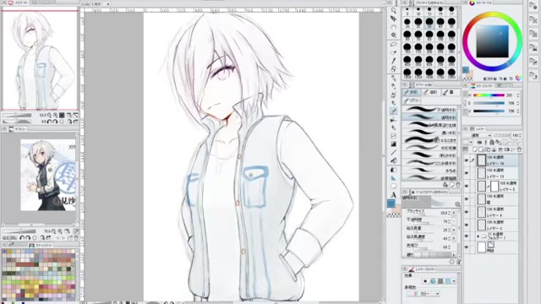541x304 pixels.
Task: Switch to the 墨 sub tool tab
Action: tap(448, 92)
